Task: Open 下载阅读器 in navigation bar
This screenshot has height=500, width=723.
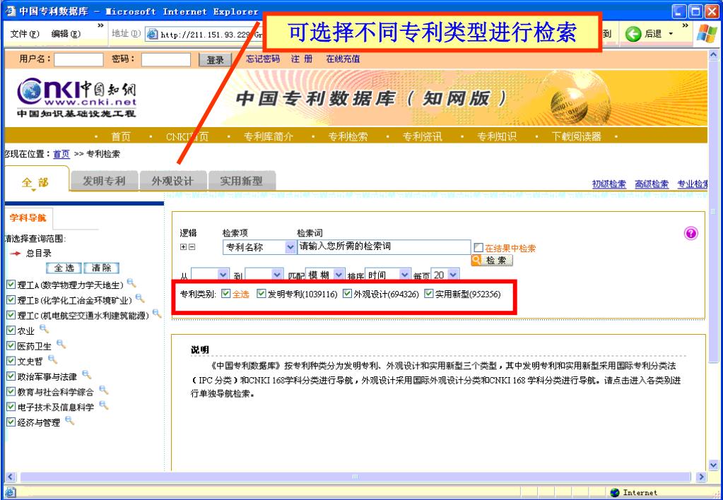Action: point(577,136)
